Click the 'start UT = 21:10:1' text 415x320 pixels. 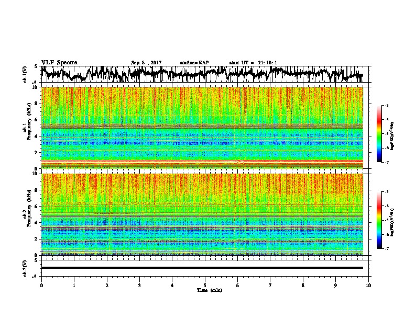pos(253,63)
